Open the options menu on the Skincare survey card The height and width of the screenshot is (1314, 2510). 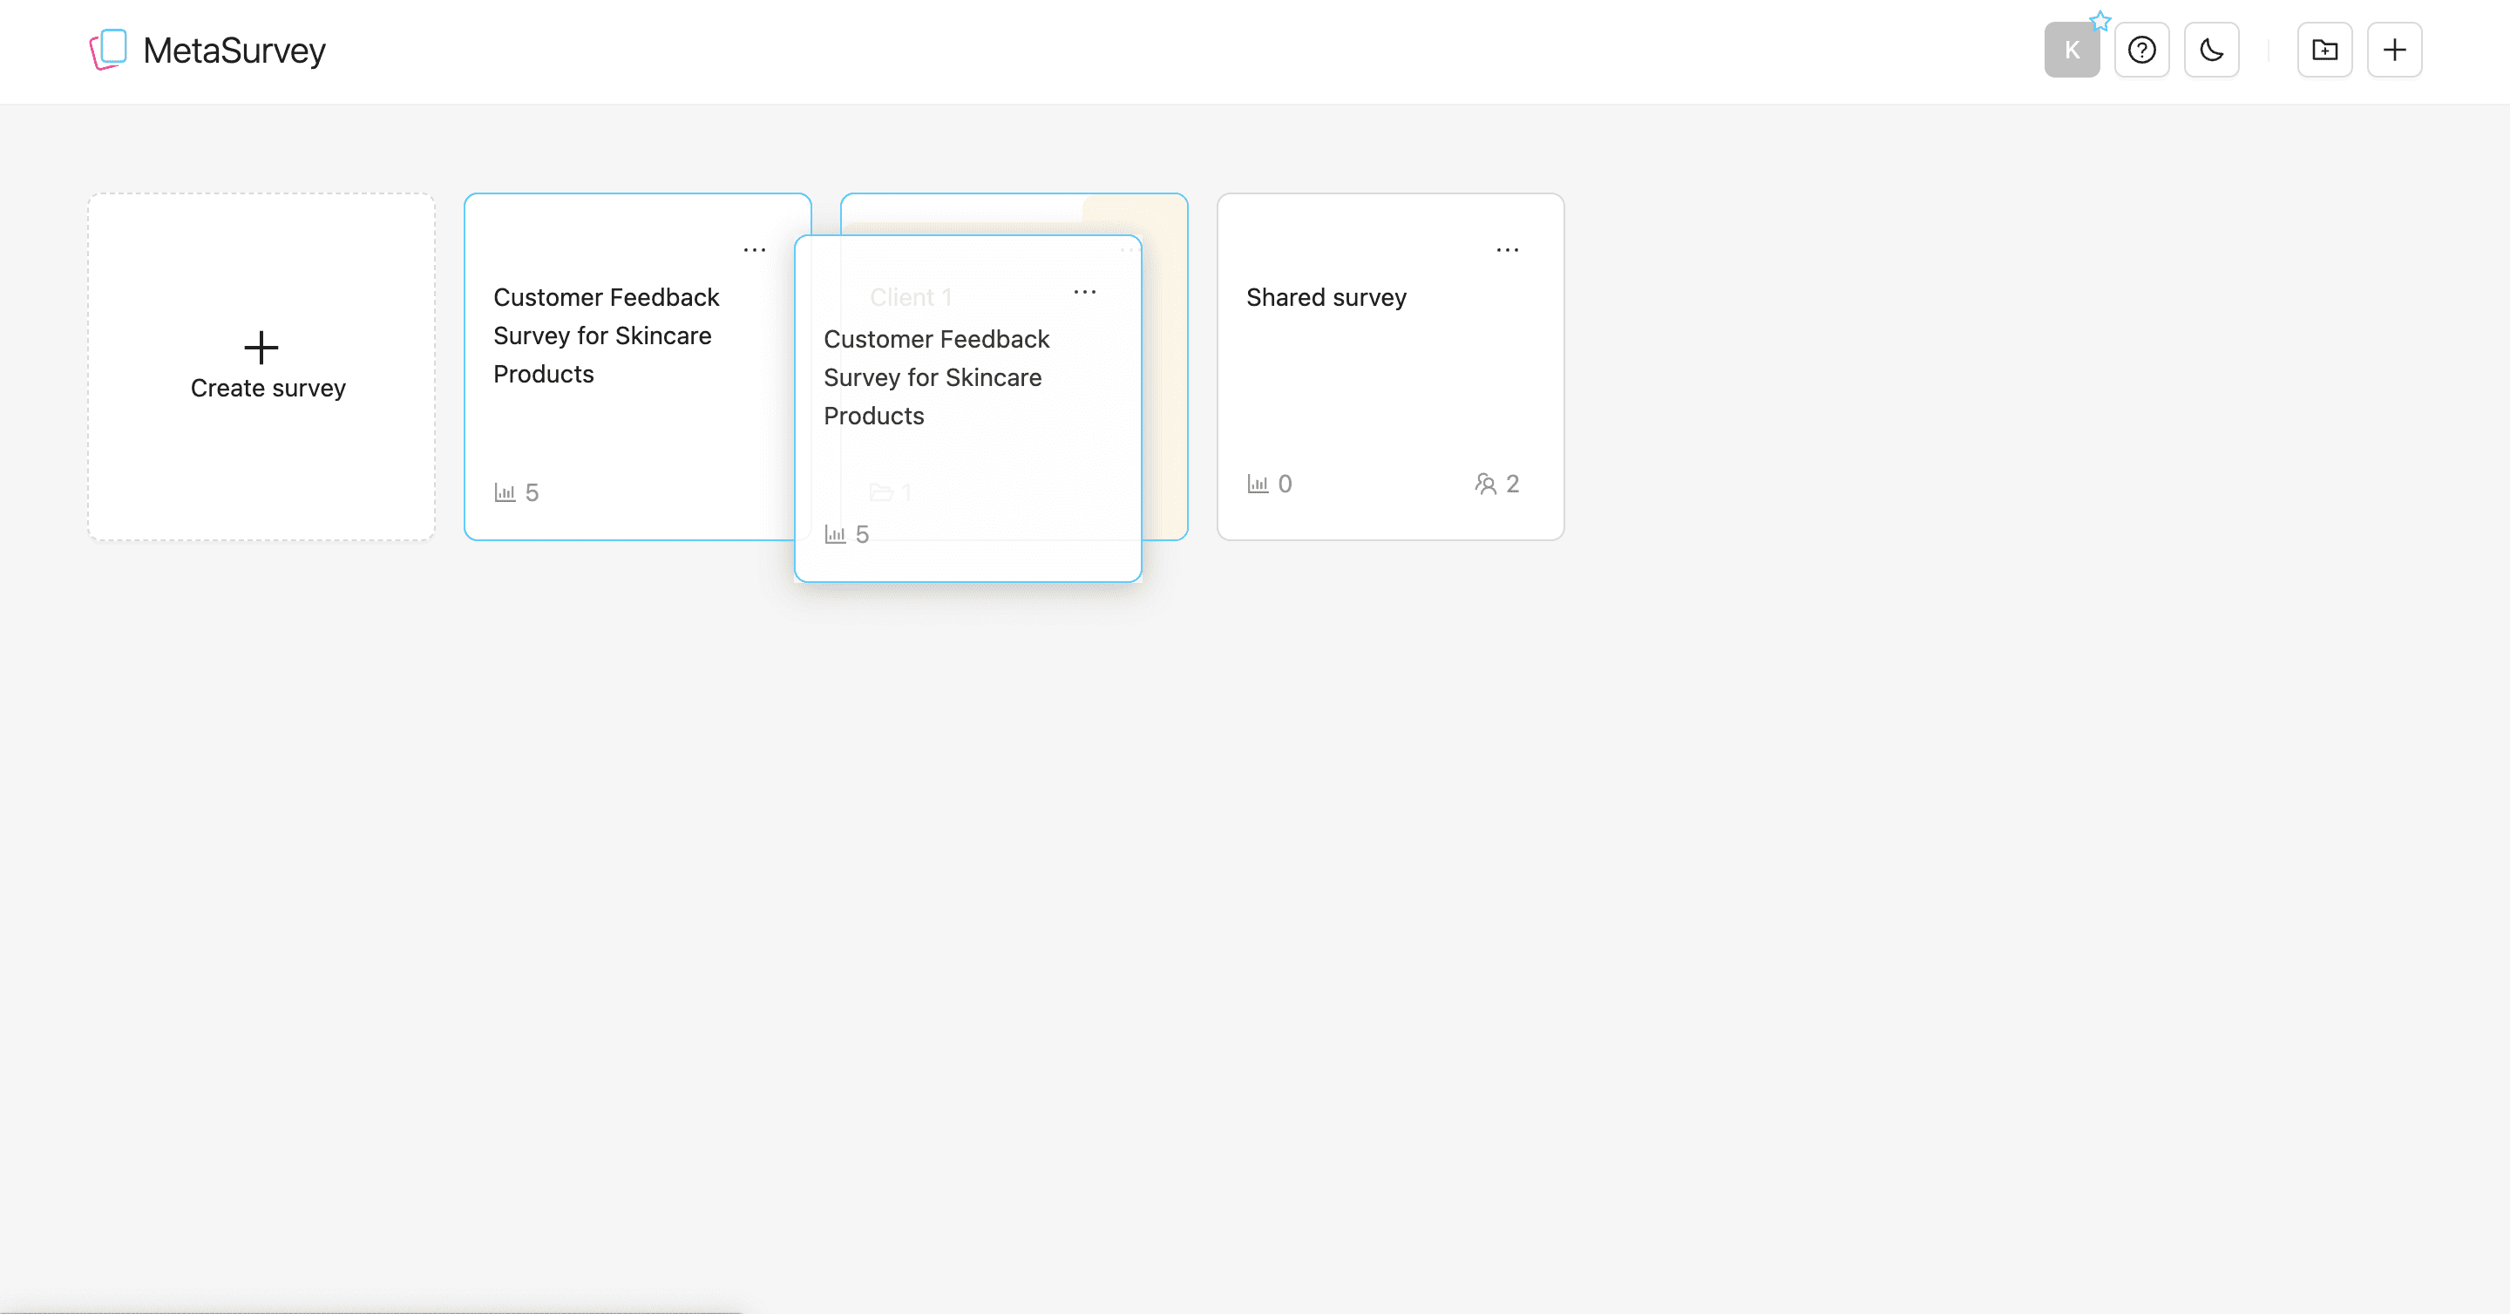[x=755, y=249]
